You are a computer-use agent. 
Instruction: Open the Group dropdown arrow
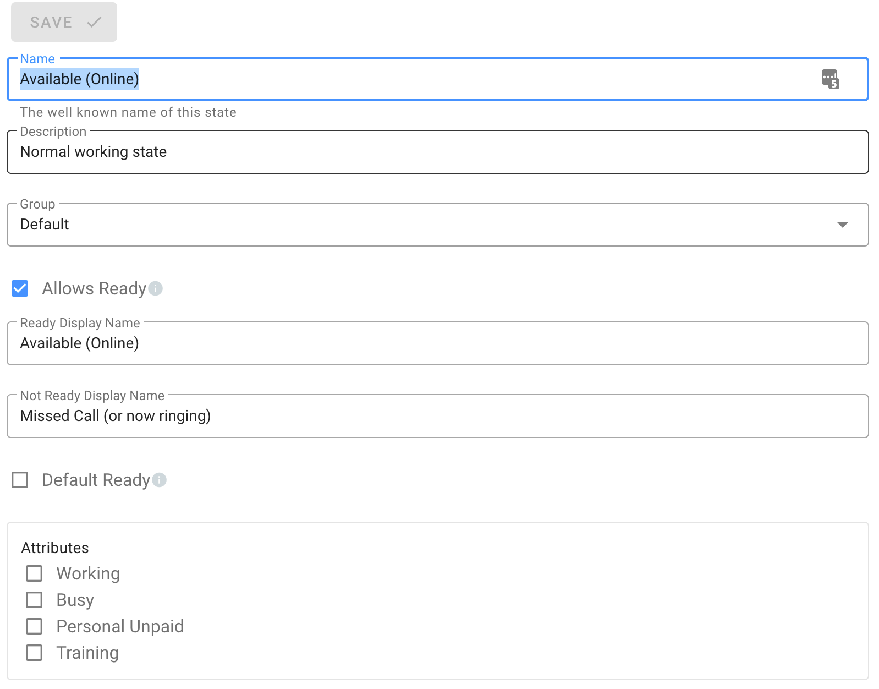(842, 225)
